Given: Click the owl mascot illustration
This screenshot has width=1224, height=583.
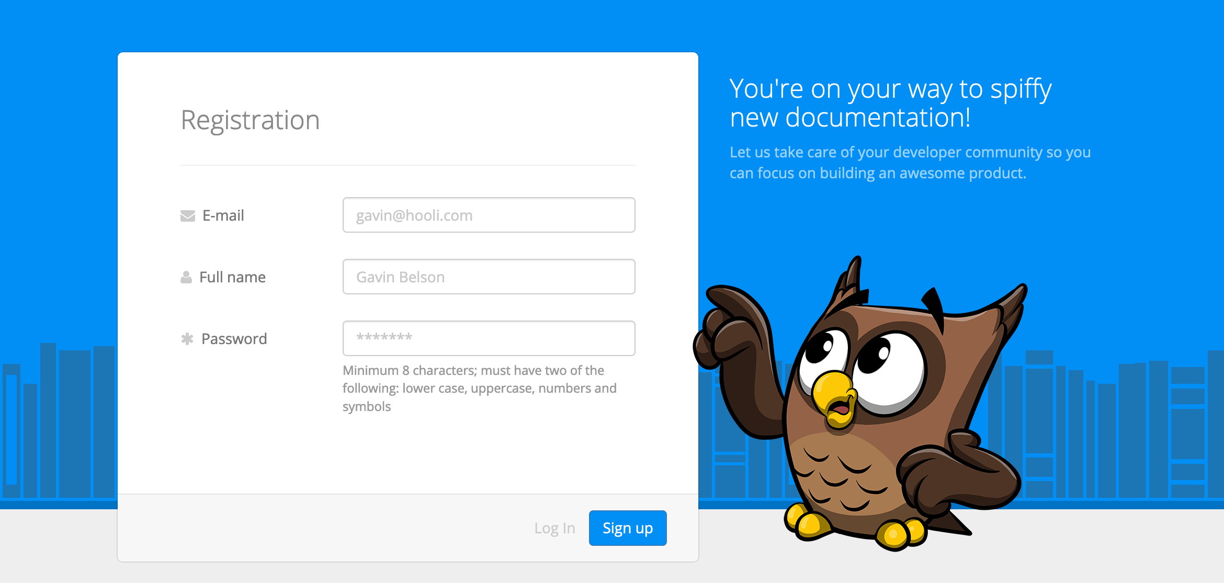Looking at the screenshot, I should pos(860,403).
